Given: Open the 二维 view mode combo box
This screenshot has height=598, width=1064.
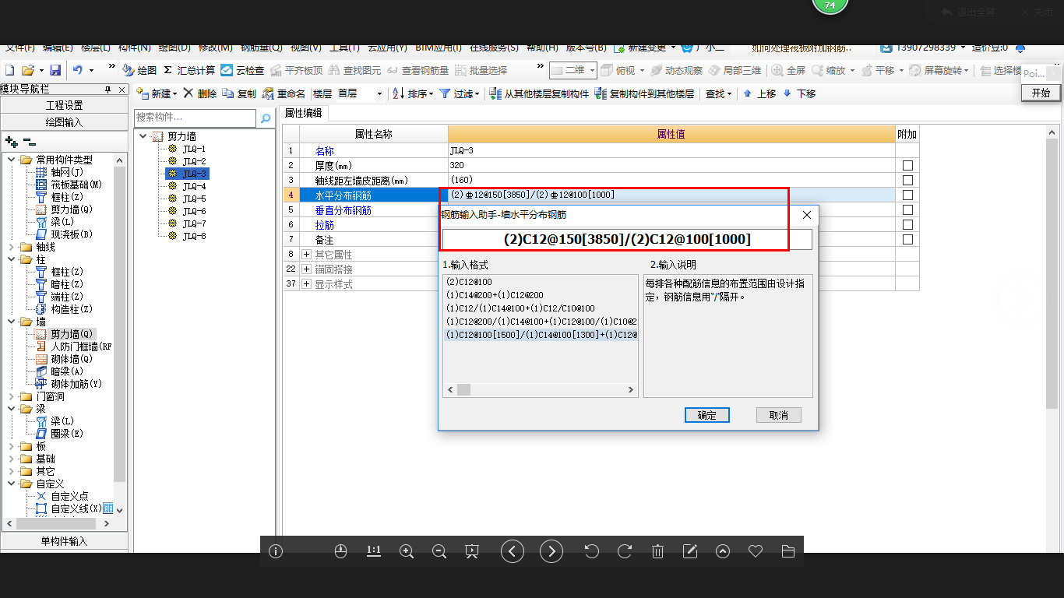Looking at the screenshot, I should (573, 70).
